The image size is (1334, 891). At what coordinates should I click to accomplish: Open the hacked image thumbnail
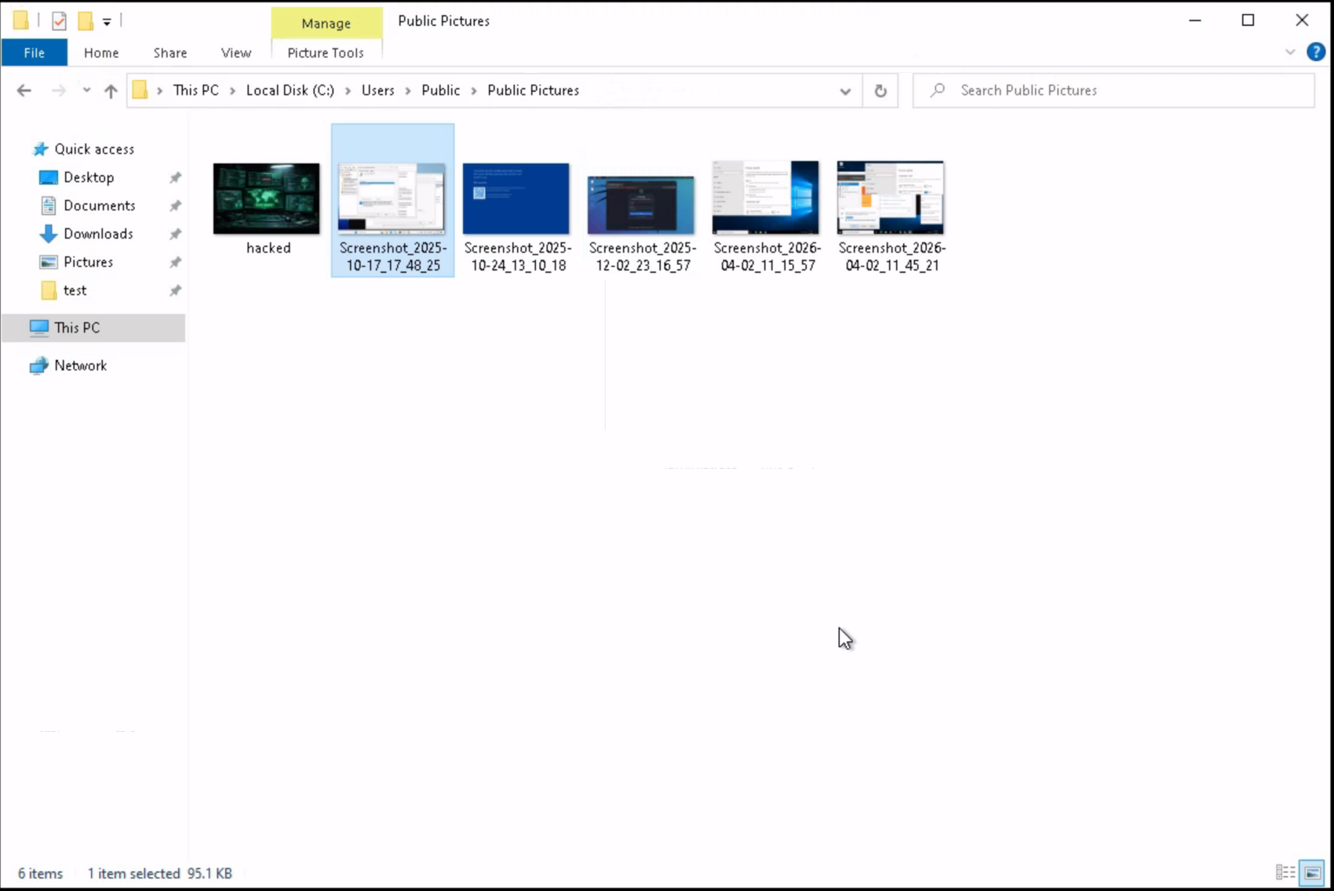click(x=266, y=198)
